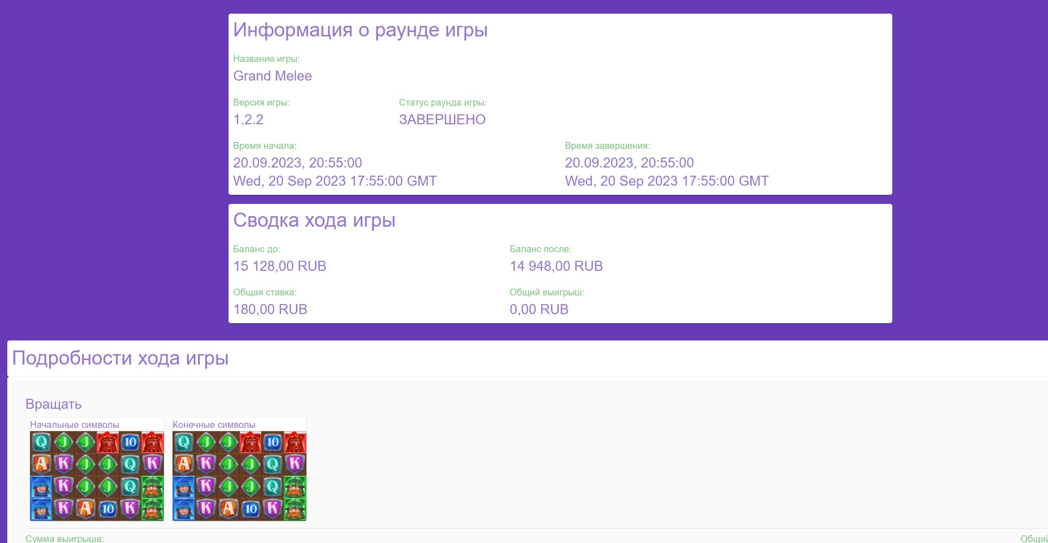Click the balance after value 14 948,00 RUB
Image resolution: width=1048 pixels, height=543 pixels.
556,266
